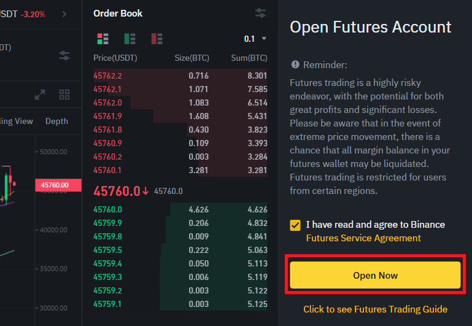Select the bid price 45759.9
Screen dimensions: 472x326
coord(108,223)
